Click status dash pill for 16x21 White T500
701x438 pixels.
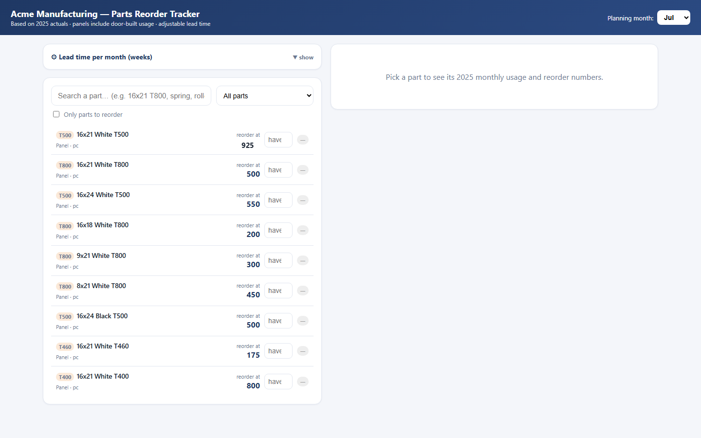[x=303, y=140]
